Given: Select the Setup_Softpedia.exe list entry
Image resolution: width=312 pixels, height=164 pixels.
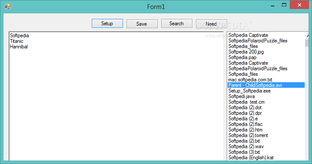Looking at the screenshot, I should tap(266, 91).
